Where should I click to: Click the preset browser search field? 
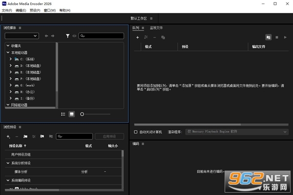coord(74,136)
